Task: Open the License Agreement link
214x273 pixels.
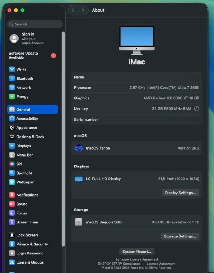Action: (x=161, y=264)
